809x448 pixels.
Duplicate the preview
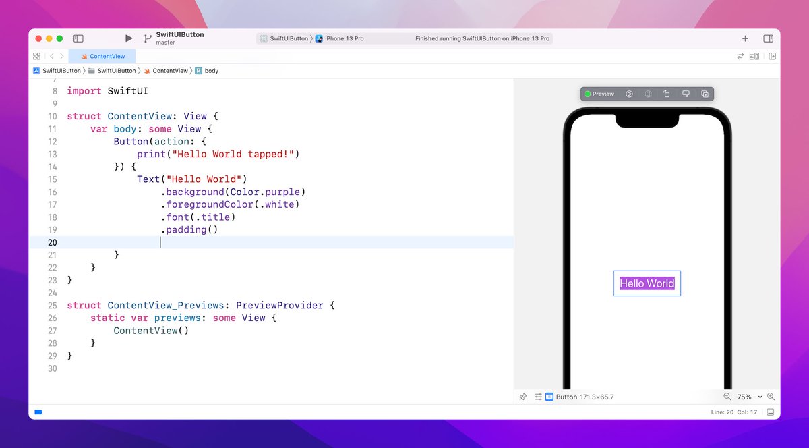point(705,94)
